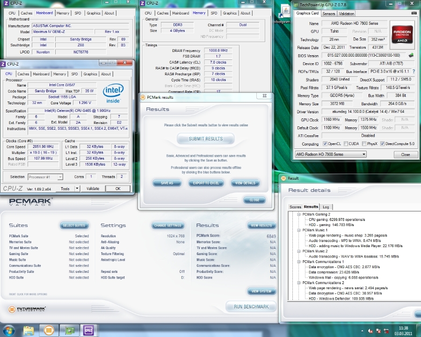This screenshot has height=337, width=421.
Task: Click the Close button in PCMark results dialog
Action: [254, 200]
